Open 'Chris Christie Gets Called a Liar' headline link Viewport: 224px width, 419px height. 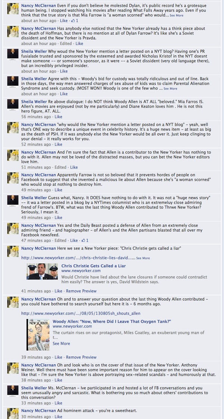(x=93, y=266)
